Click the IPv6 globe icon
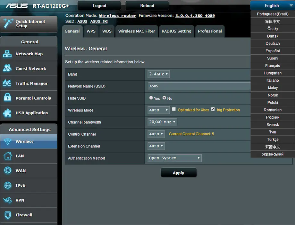Viewport: 295px width, 225px height. coord(8,185)
